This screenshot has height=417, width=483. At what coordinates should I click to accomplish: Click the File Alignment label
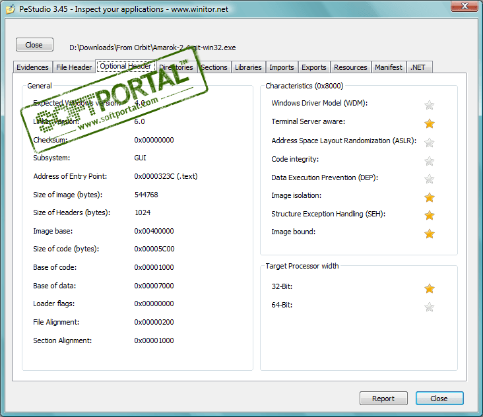56,323
